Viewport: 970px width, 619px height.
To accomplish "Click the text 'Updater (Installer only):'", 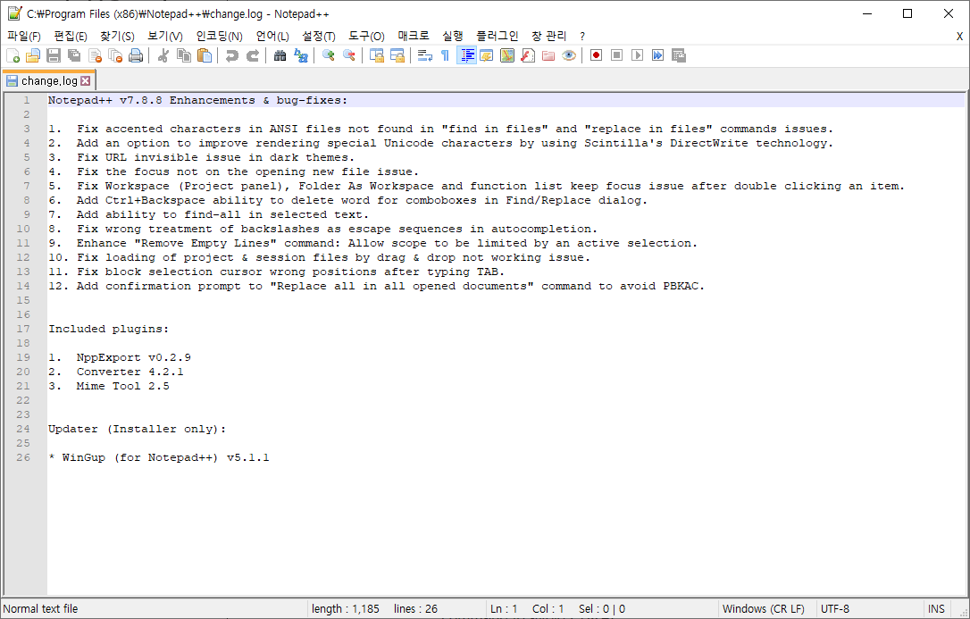I will tap(138, 429).
